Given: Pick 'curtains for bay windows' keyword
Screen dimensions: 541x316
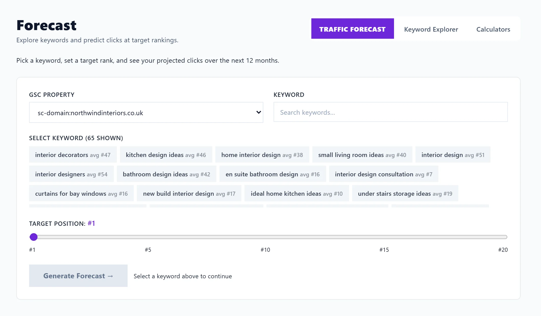Looking at the screenshot, I should (81, 193).
